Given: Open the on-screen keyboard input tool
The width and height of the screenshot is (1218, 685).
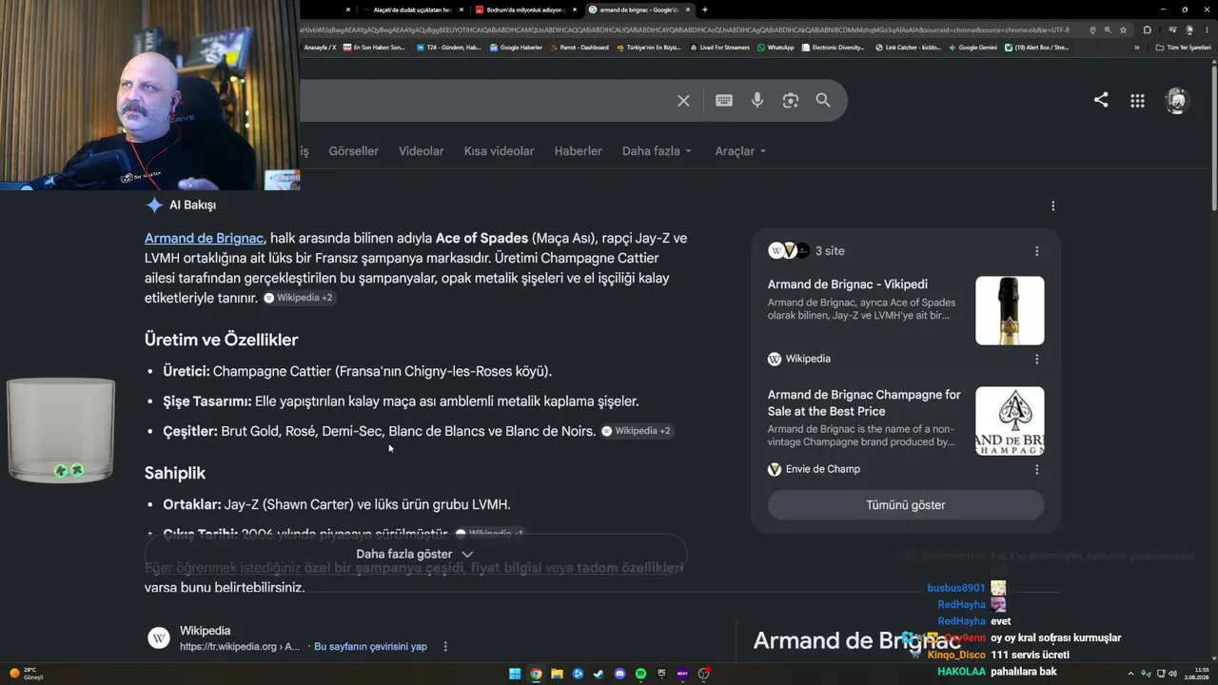Looking at the screenshot, I should 724,101.
